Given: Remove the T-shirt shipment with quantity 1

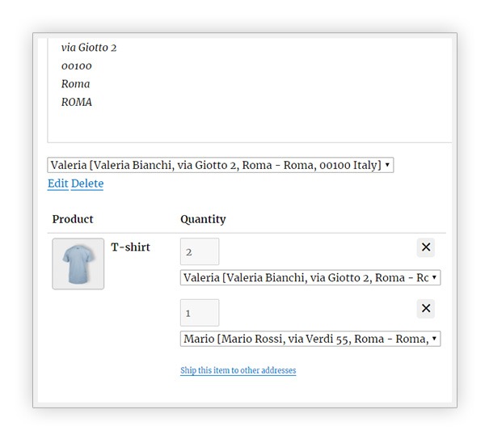Looking at the screenshot, I should click(426, 309).
